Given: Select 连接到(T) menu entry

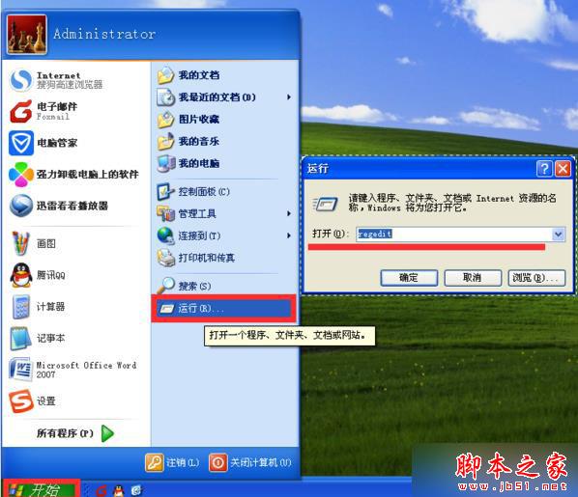Looking at the screenshot, I should (x=223, y=235).
